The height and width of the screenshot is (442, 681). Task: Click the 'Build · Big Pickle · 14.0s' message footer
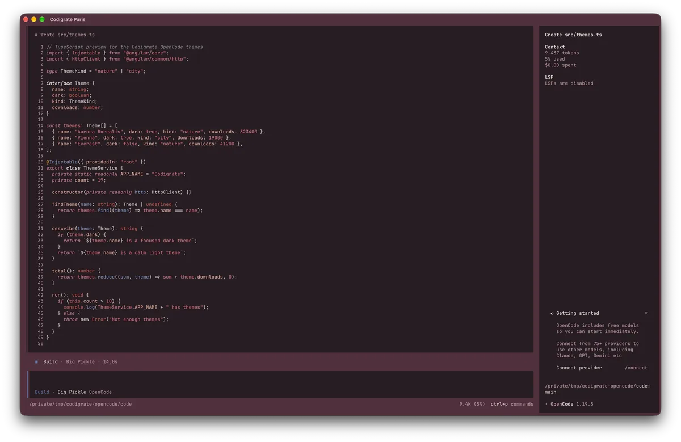coord(81,361)
